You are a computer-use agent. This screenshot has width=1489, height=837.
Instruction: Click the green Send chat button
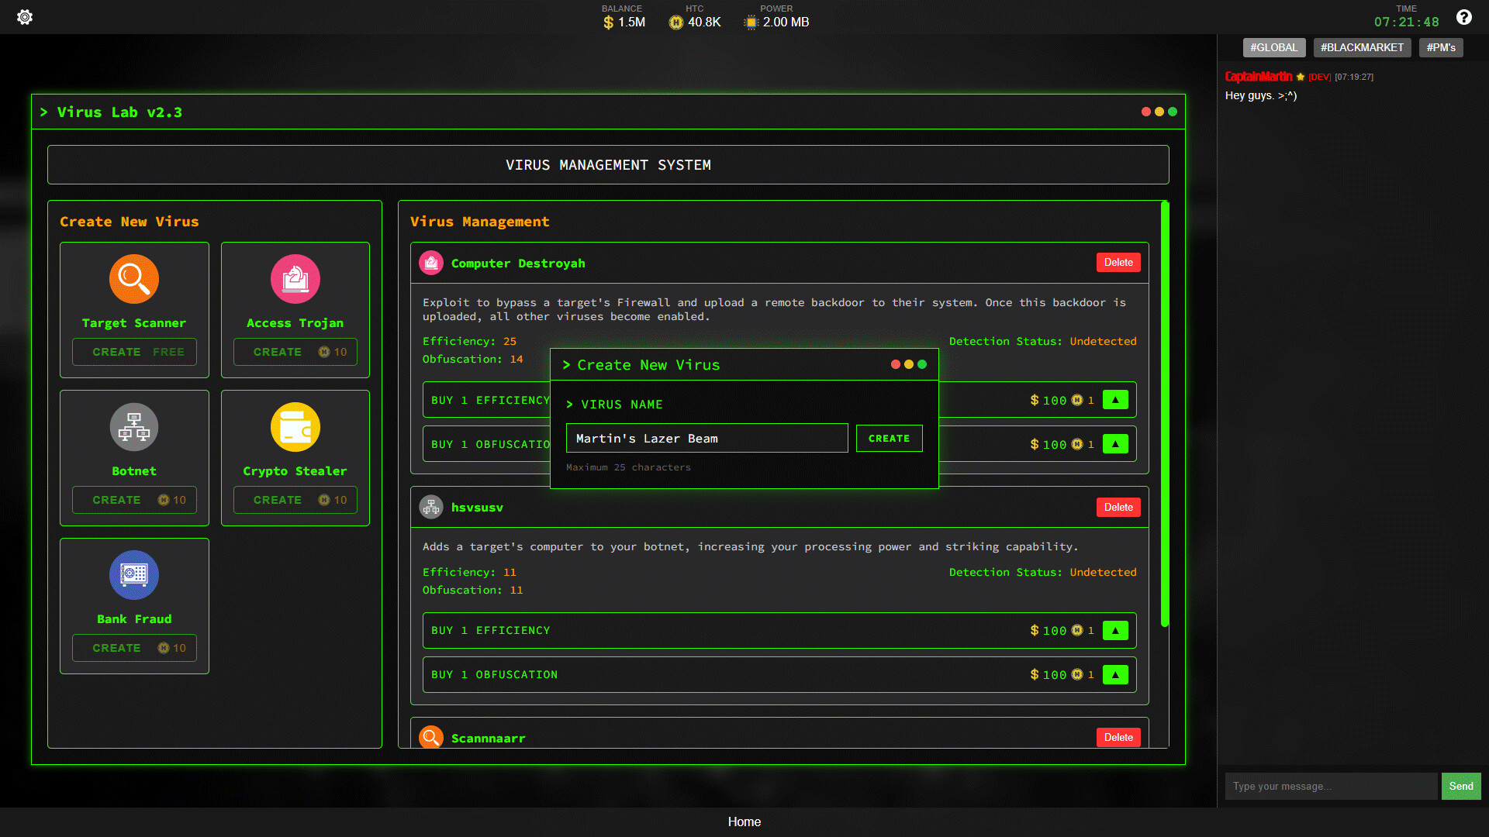click(1460, 786)
